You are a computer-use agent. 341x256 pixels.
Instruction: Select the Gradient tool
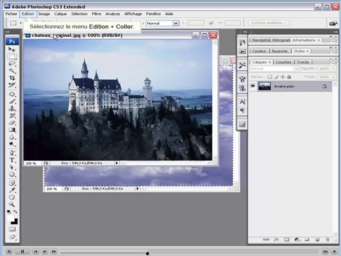(x=12, y=130)
